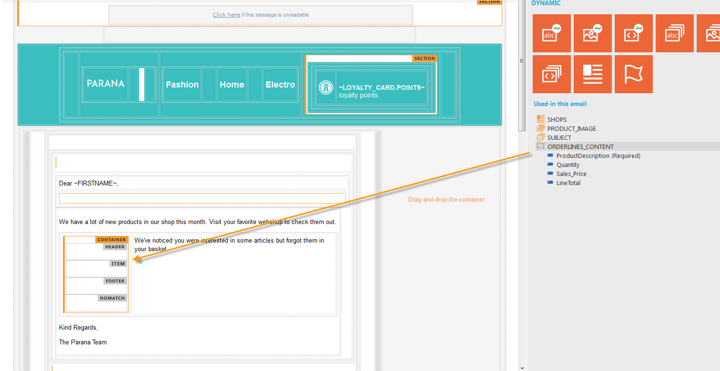This screenshot has width=720, height=371.
Task: Select the SUBJECT entry in the list
Action: coord(559,137)
